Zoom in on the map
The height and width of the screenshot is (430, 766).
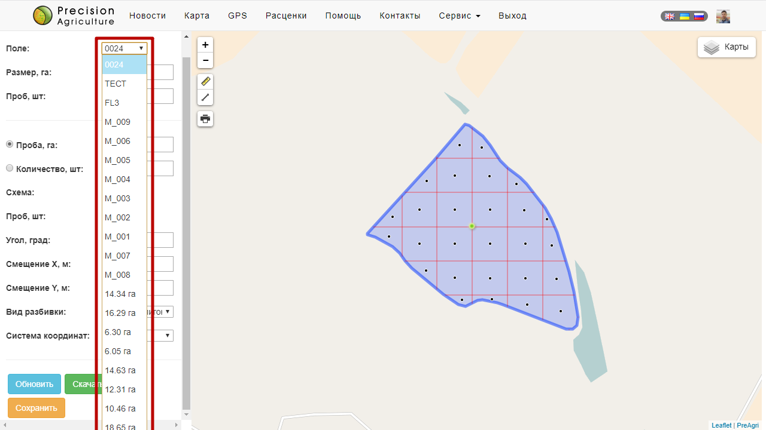click(205, 45)
